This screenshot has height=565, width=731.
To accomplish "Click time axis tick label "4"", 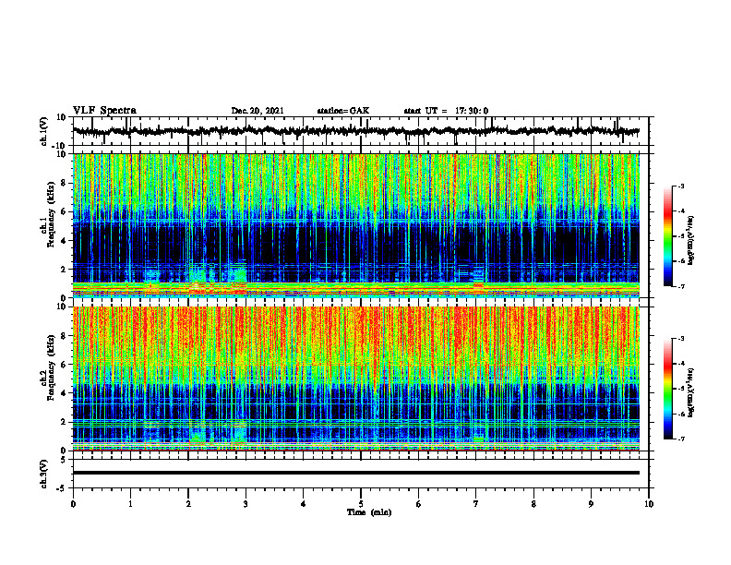I will click(304, 504).
